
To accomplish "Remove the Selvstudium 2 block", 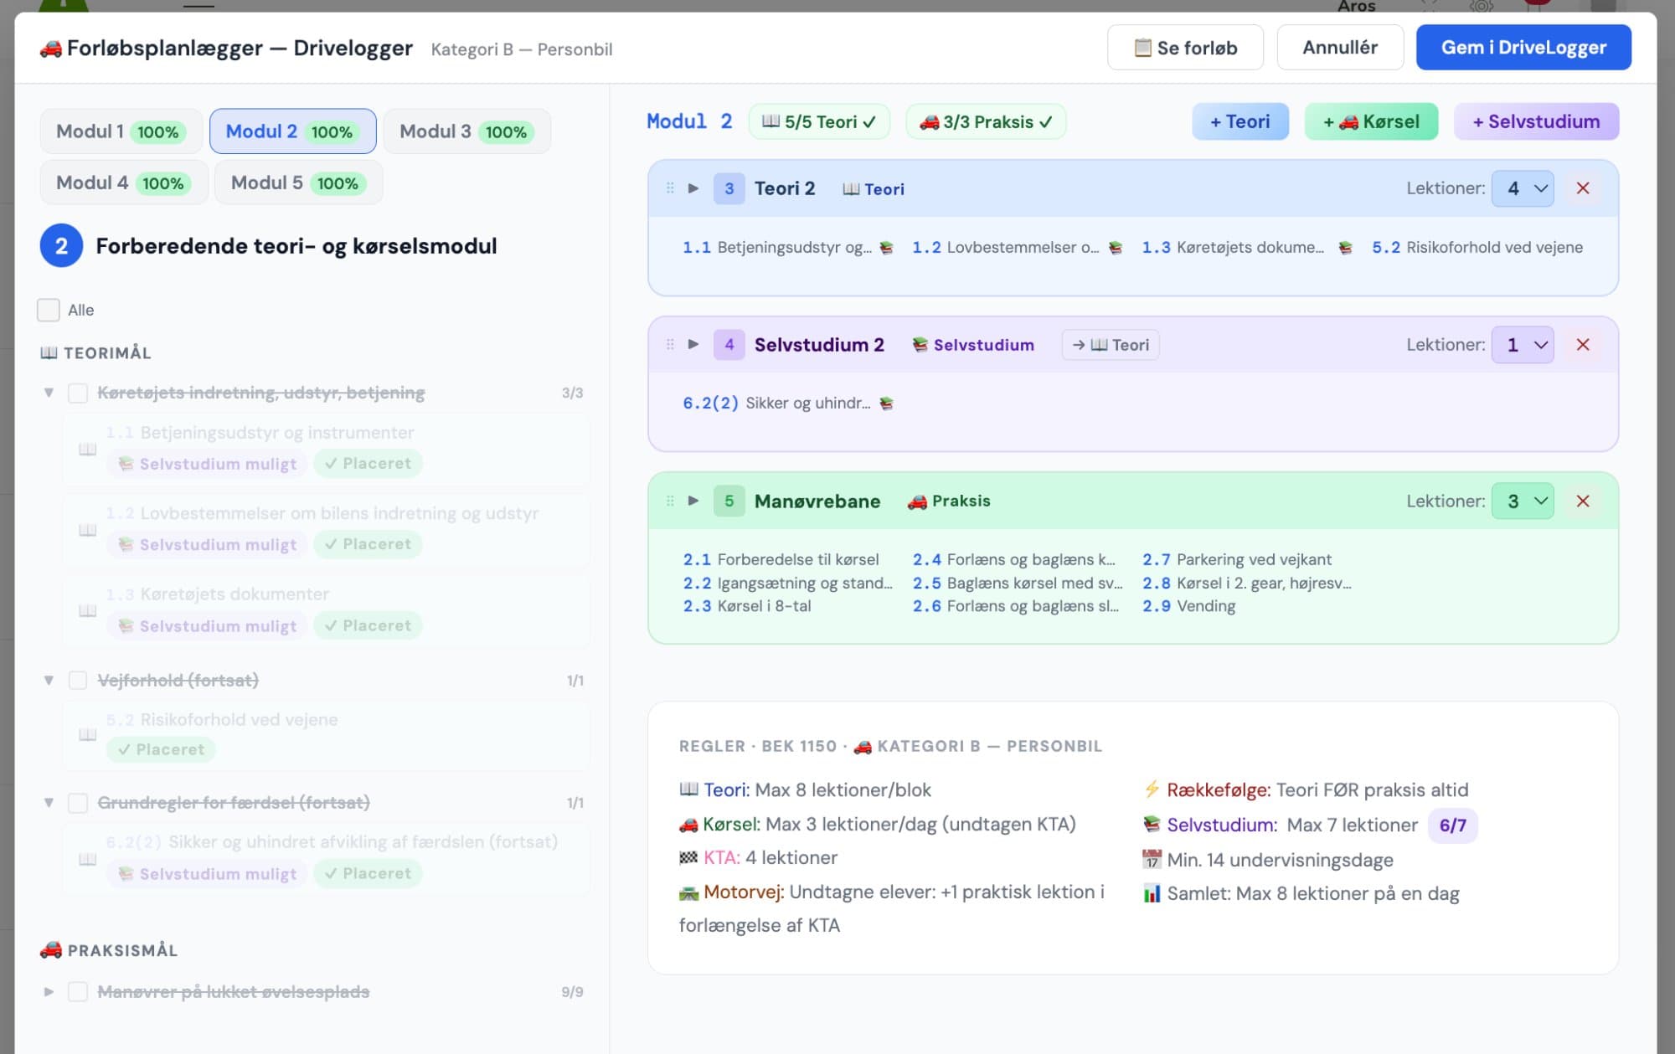I will 1582,345.
